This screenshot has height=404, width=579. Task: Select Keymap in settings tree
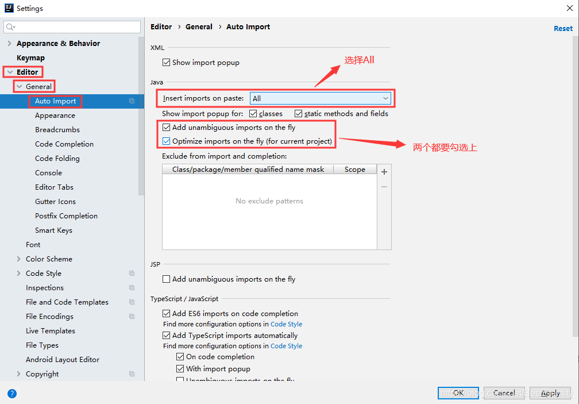[30, 57]
